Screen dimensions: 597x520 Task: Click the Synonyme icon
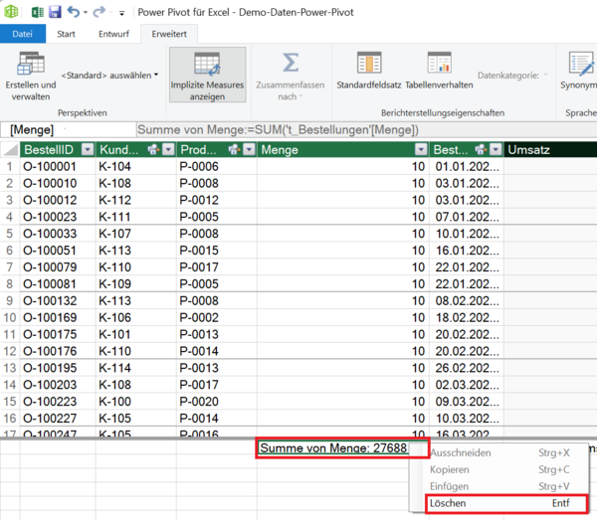tap(580, 66)
